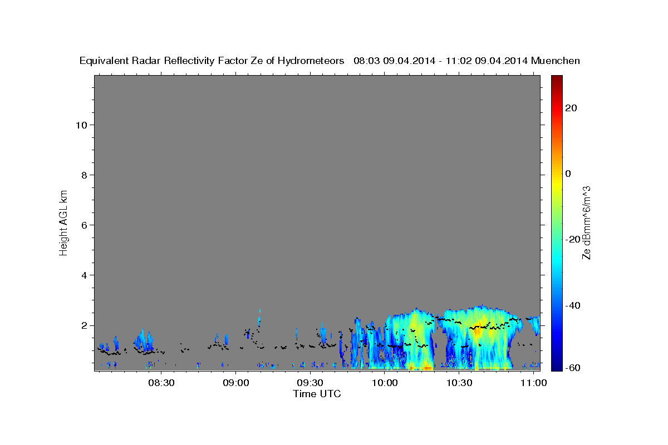
Task: Click the '10:00' time tick label
Action: click(x=385, y=383)
